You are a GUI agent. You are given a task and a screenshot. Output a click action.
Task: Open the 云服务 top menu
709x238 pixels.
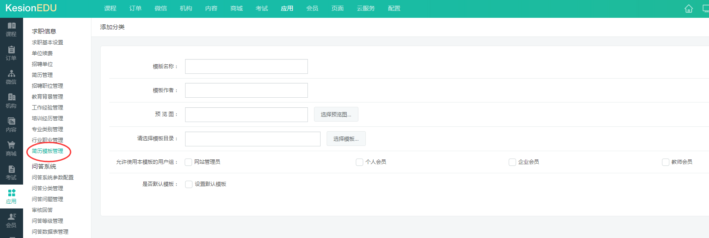pos(365,9)
